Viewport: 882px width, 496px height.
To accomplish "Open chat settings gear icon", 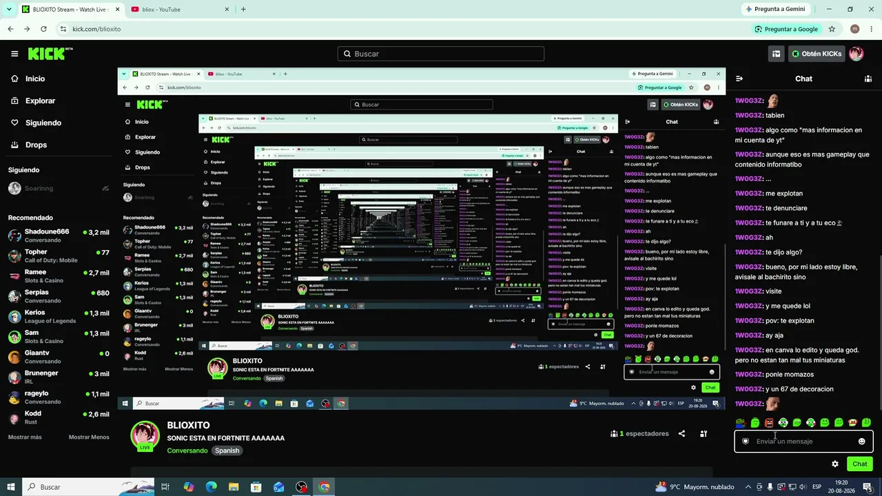I will coord(835,464).
